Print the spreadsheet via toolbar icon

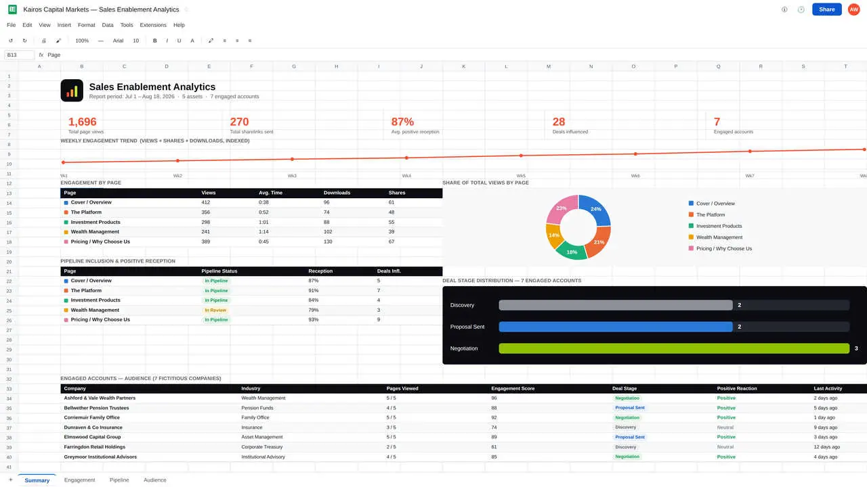tap(44, 41)
